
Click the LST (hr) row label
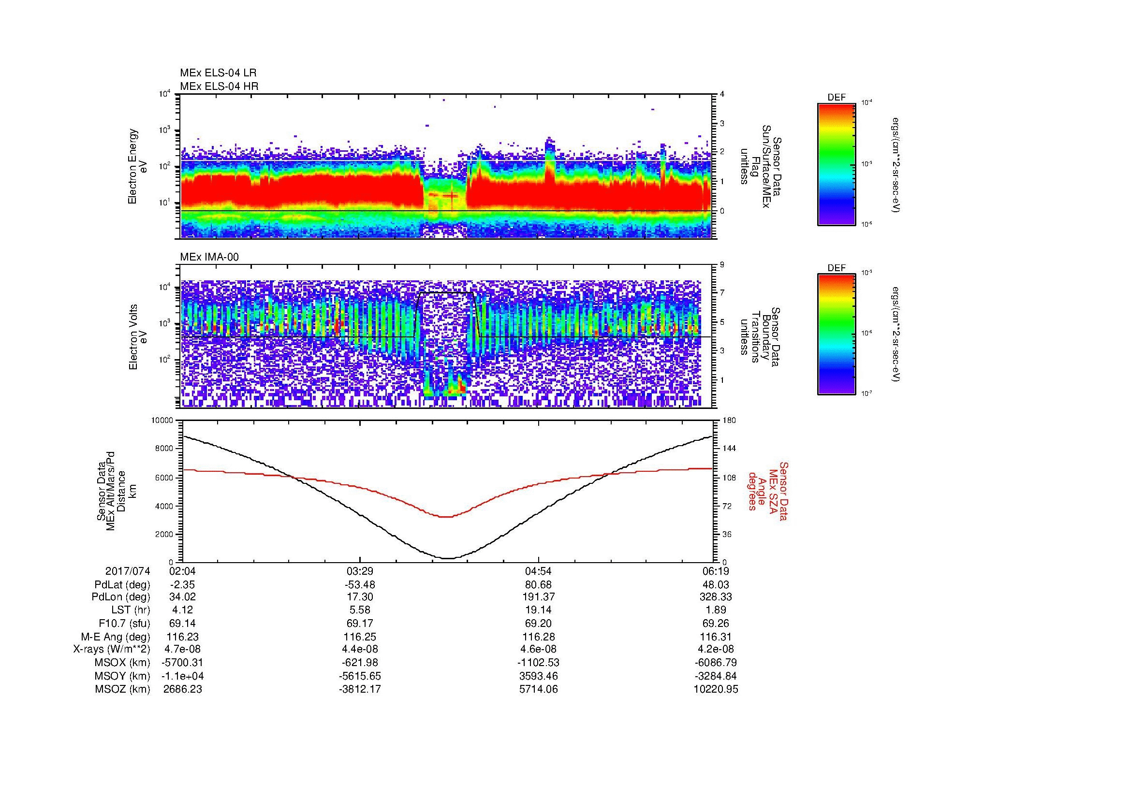click(x=131, y=610)
